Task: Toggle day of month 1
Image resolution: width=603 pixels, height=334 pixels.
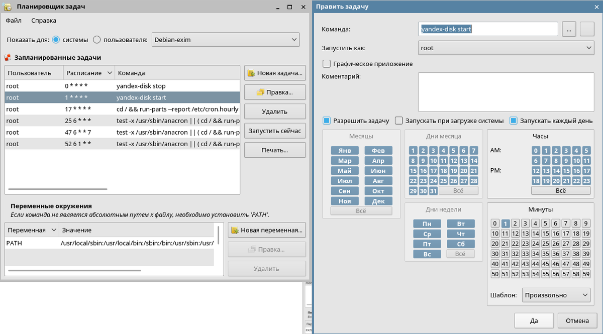Action: [x=413, y=151]
